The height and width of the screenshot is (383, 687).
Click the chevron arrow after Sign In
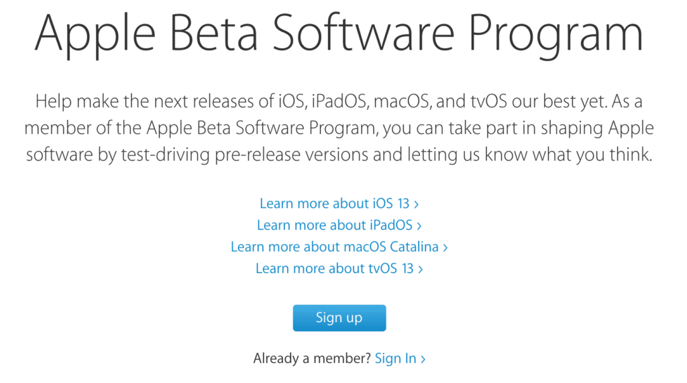(x=423, y=360)
